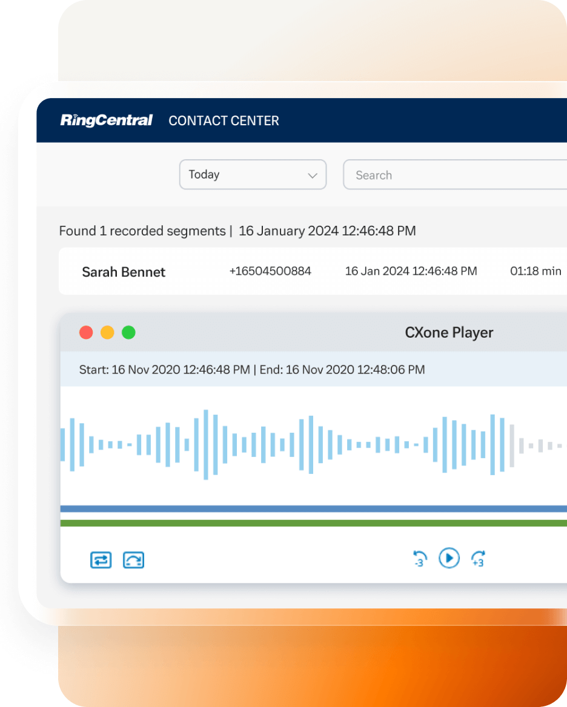Open the CXone Player title bar menu
Viewport: 567px width, 707px height.
click(x=449, y=332)
